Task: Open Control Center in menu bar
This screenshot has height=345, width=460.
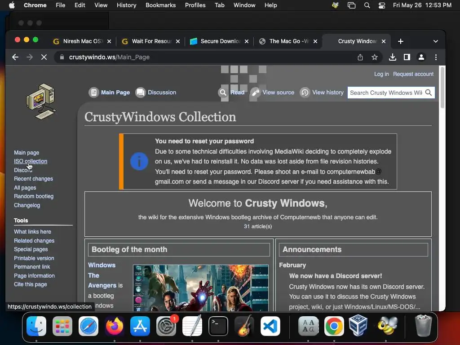Action: coord(382,5)
